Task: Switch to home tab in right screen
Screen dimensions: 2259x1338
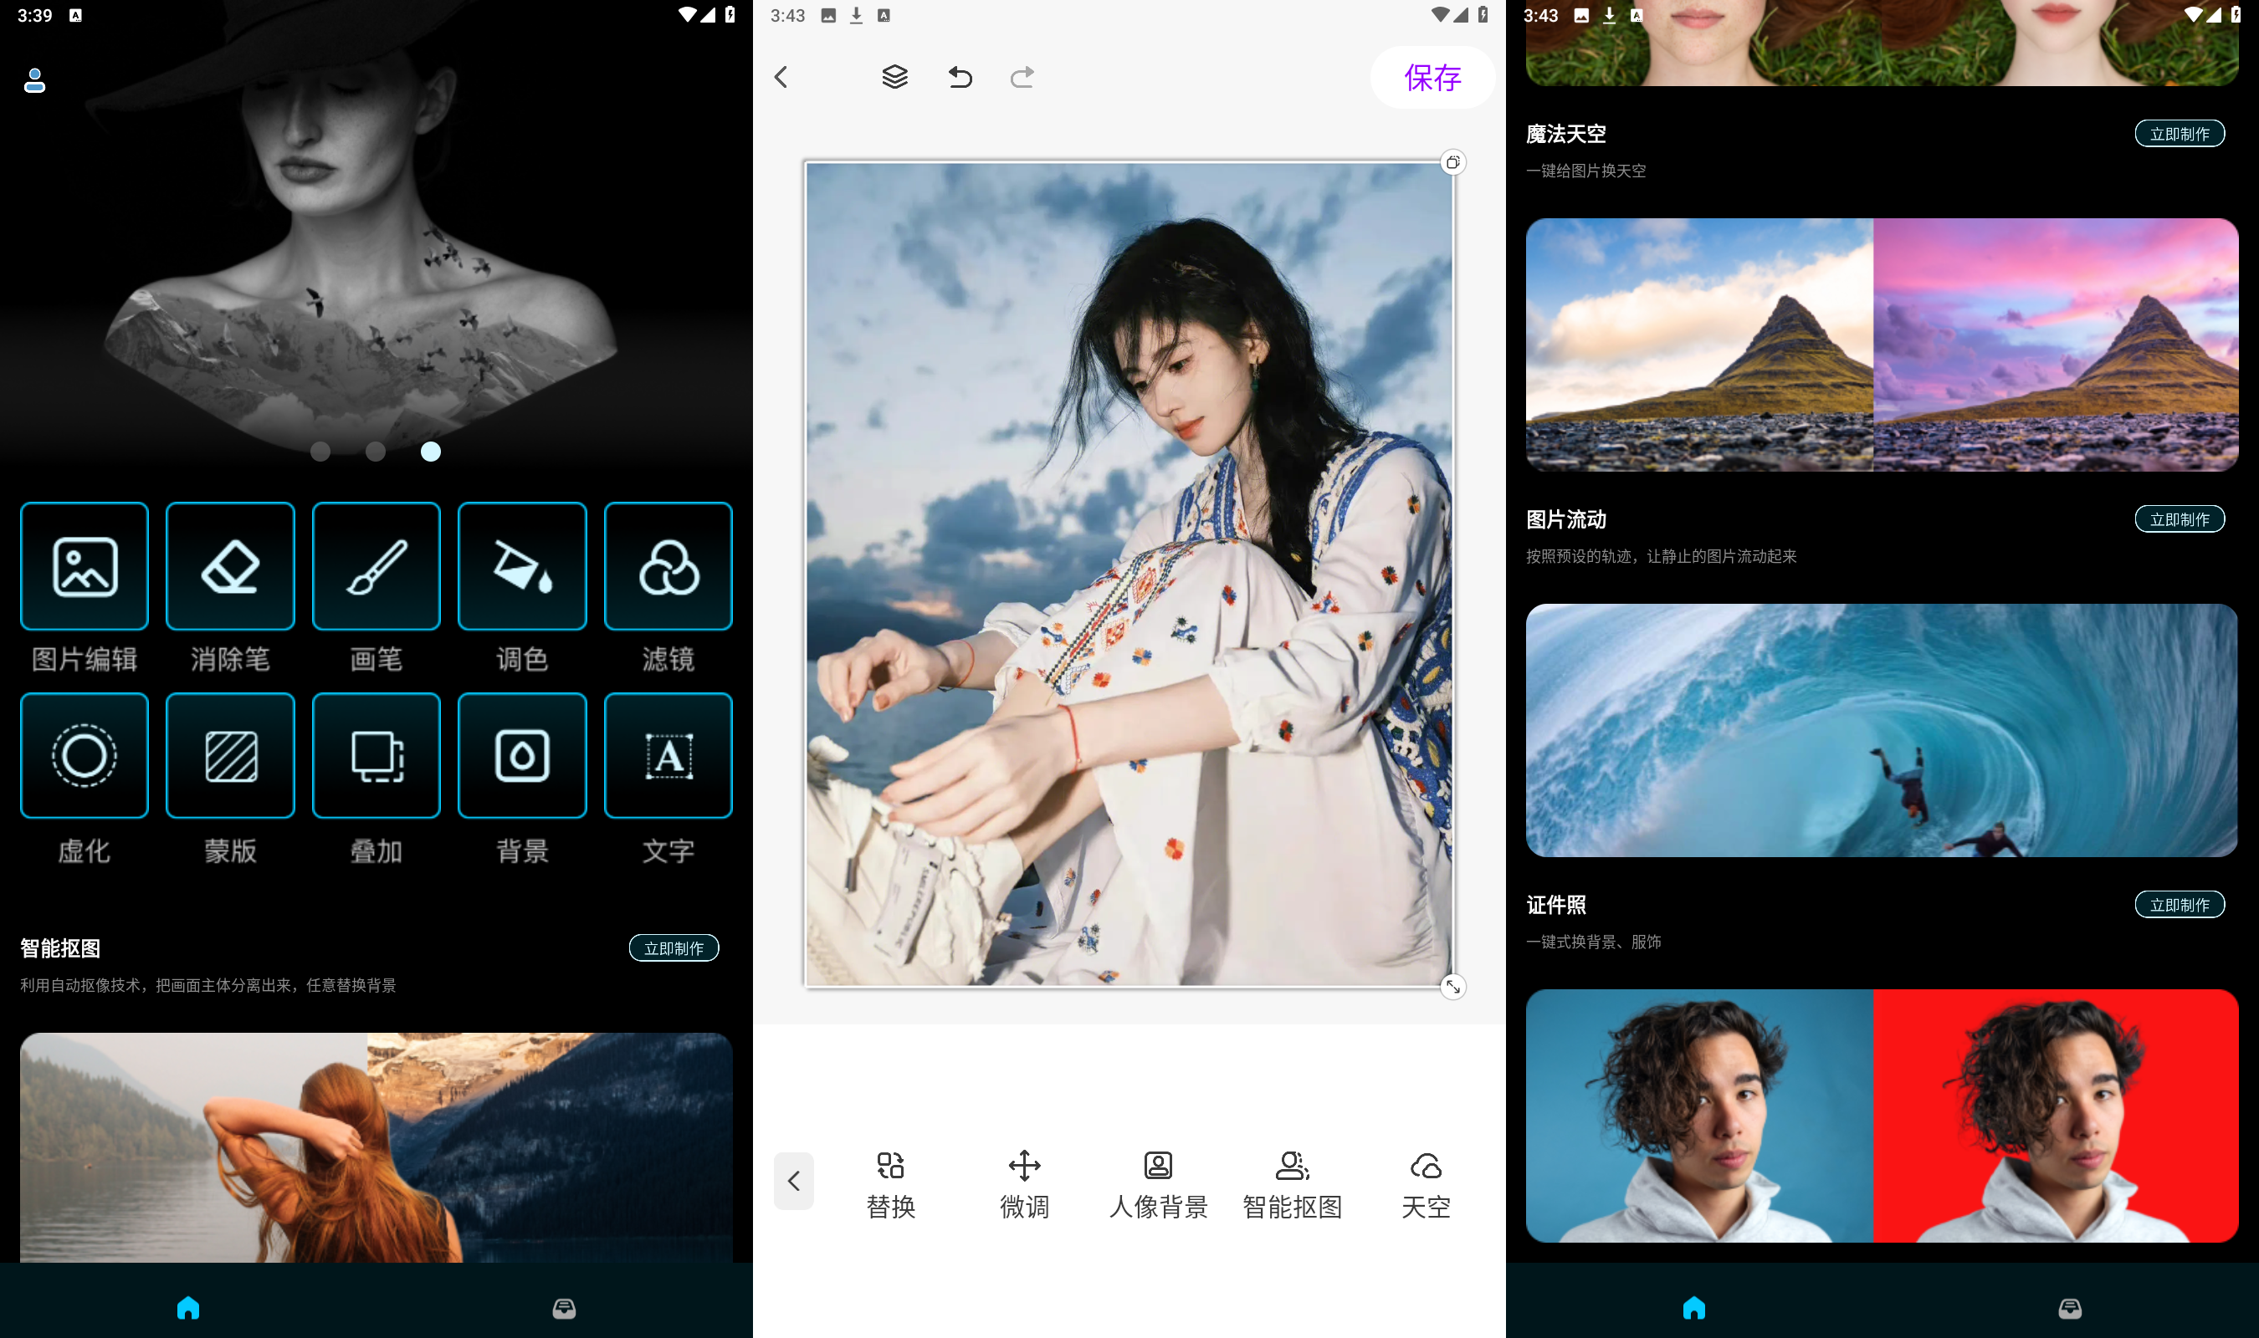Action: (1694, 1308)
